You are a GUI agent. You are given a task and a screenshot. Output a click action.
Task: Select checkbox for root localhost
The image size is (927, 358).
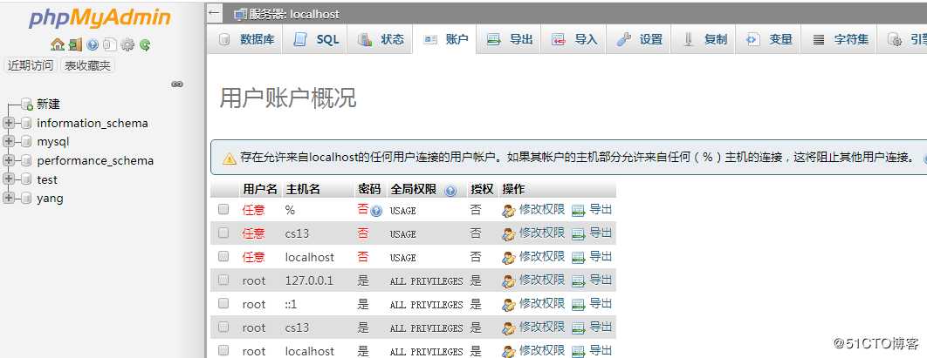tap(223, 350)
